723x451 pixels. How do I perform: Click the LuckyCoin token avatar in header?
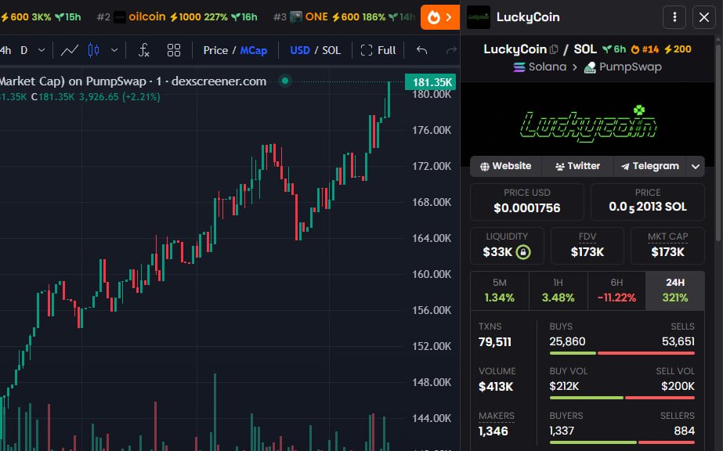(478, 17)
